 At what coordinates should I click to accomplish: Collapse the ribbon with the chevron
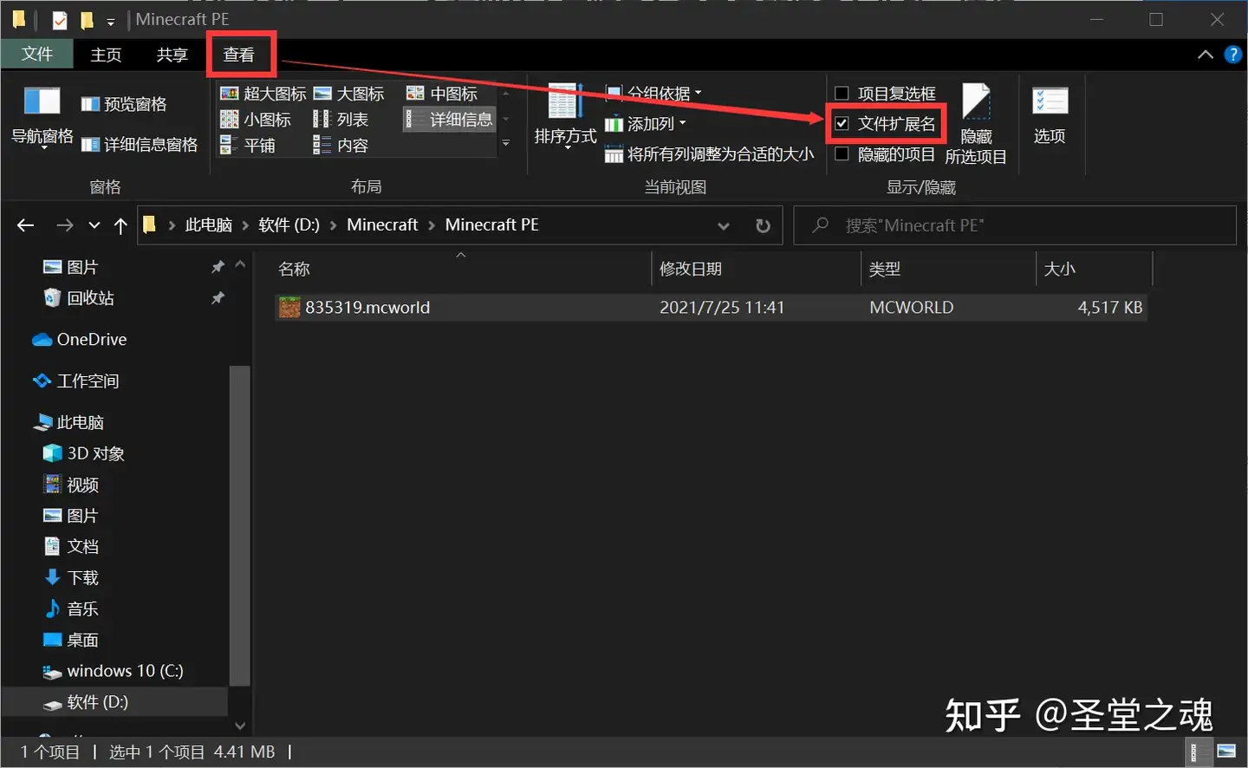pyautogui.click(x=1205, y=55)
